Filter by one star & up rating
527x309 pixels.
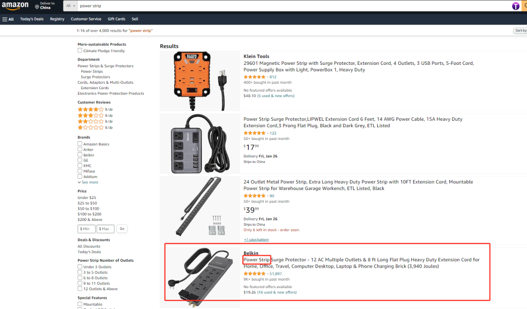91,127
